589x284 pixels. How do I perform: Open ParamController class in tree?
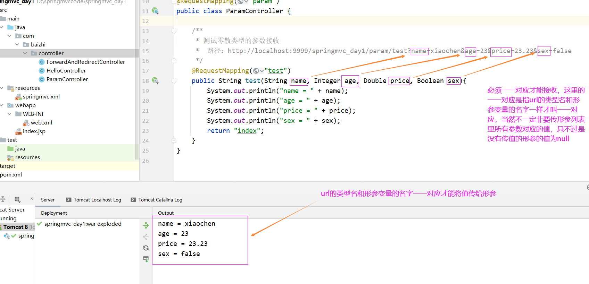tap(67, 79)
